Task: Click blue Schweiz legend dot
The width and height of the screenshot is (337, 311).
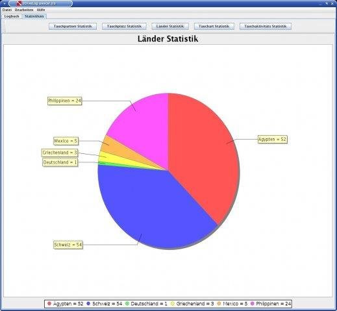Action: pyautogui.click(x=88, y=304)
